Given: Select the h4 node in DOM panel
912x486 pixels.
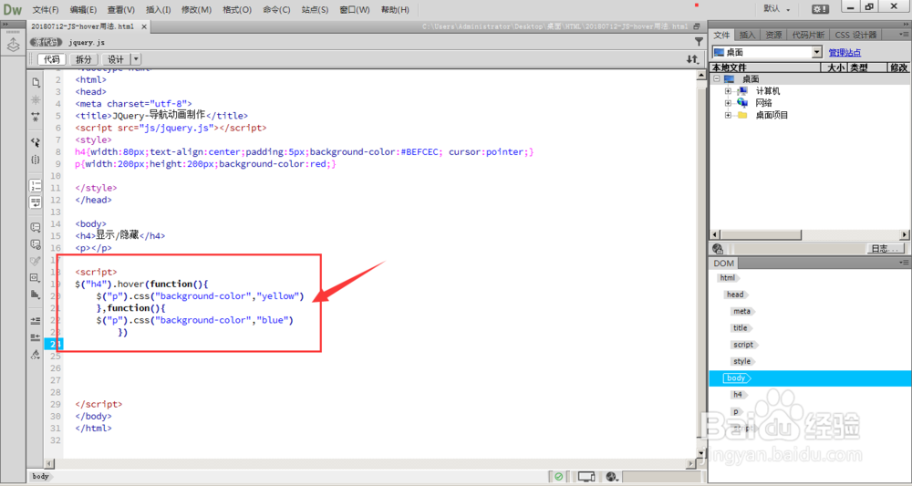Looking at the screenshot, I should tap(738, 395).
